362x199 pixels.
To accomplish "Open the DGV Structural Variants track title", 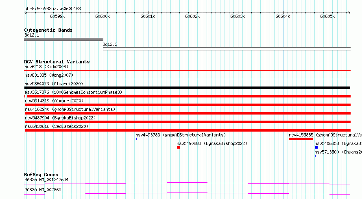I will pyautogui.click(x=57, y=62).
